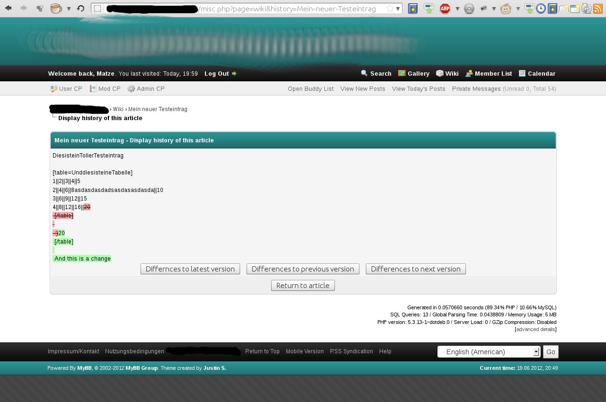Click the downloads icon beside the history clock
Screen dimensions: 606x402
[530, 9]
